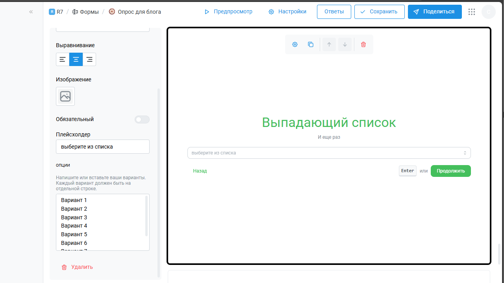Image resolution: width=504 pixels, height=283 pixels.
Task: Open the R7 breadcrumb logo
Action: 52,12
